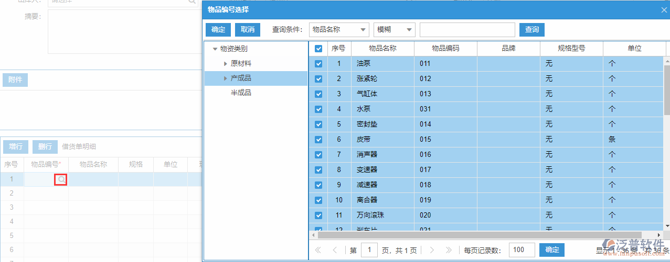Image resolution: width=670 pixels, height=262 pixels.
Task: Uncheck the checkbox for 皮带 row
Action: (318, 140)
